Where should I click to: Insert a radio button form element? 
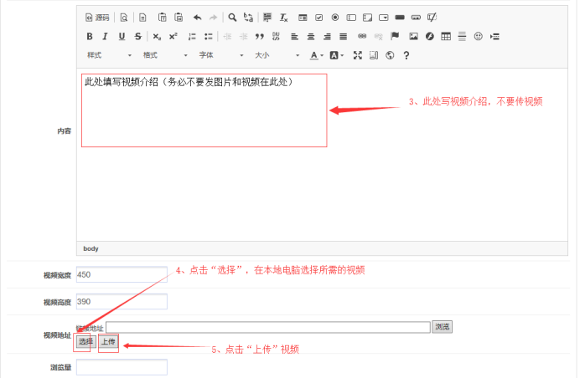(x=335, y=17)
